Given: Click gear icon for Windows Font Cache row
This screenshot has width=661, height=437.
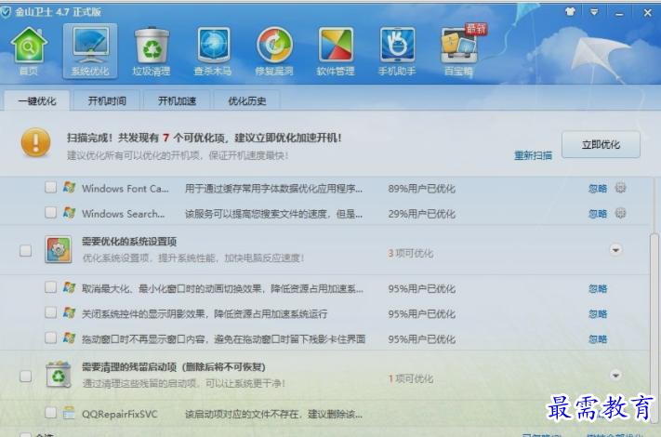Looking at the screenshot, I should pos(620,188).
